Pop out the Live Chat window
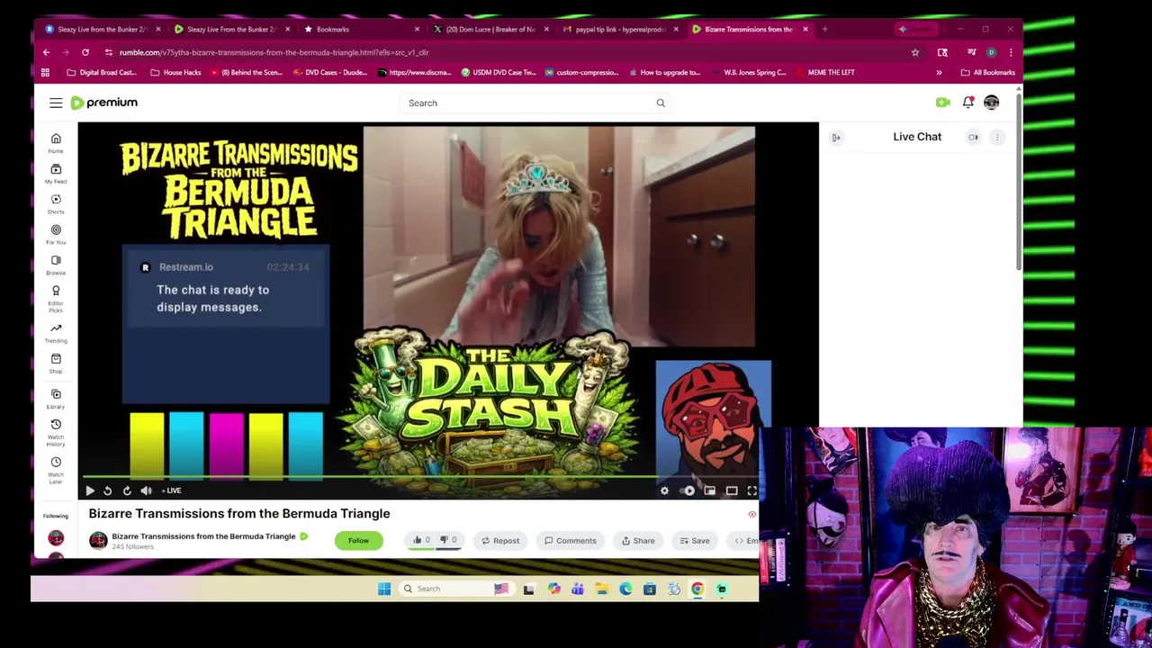 (x=973, y=137)
